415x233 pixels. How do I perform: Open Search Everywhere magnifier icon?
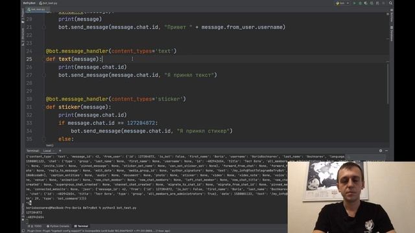pyautogui.click(x=390, y=3)
